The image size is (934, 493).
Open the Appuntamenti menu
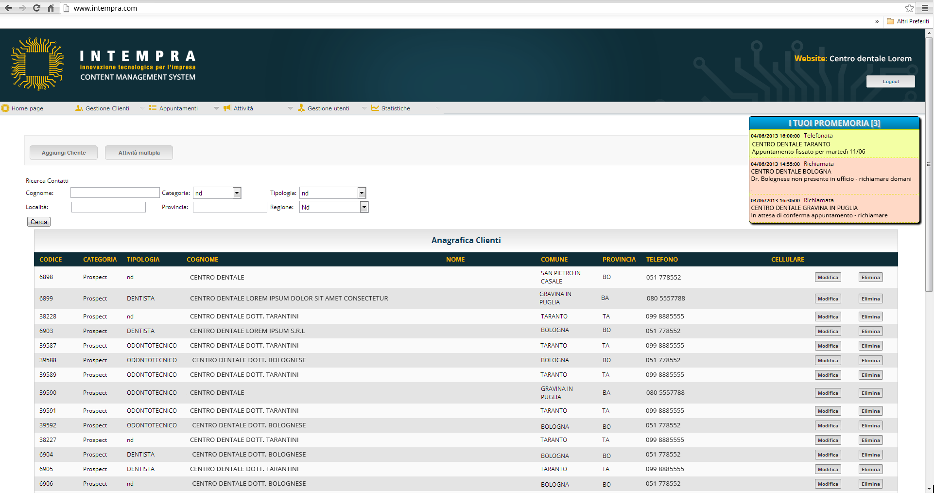tap(178, 108)
